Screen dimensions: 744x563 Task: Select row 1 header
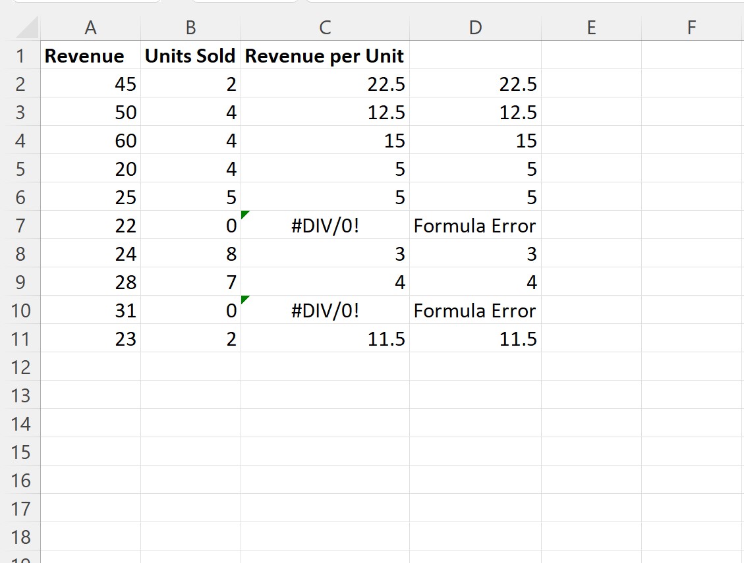(x=20, y=55)
